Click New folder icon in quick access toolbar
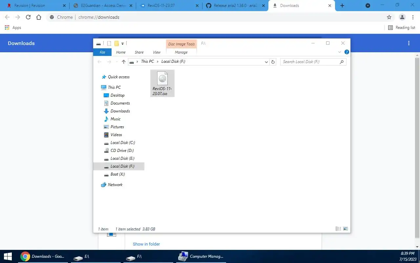 pyautogui.click(x=116, y=43)
